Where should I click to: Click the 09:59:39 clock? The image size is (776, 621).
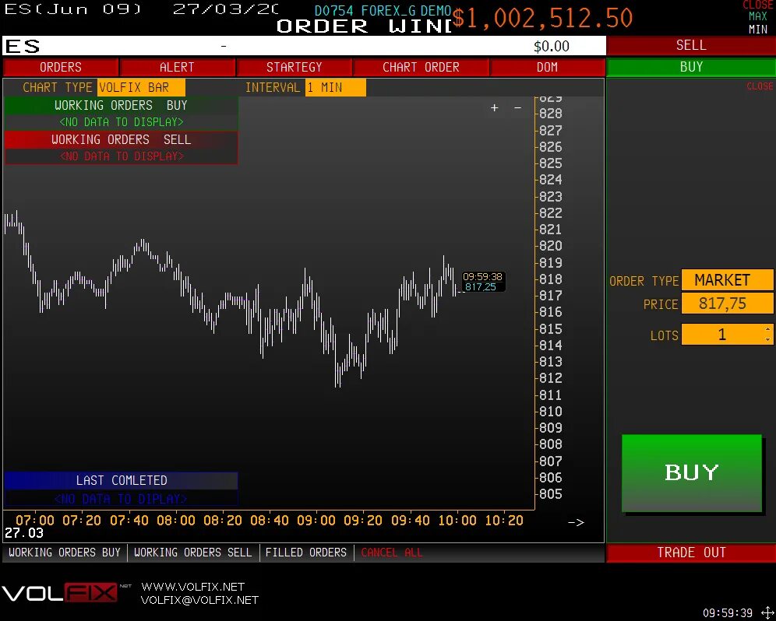[728, 613]
